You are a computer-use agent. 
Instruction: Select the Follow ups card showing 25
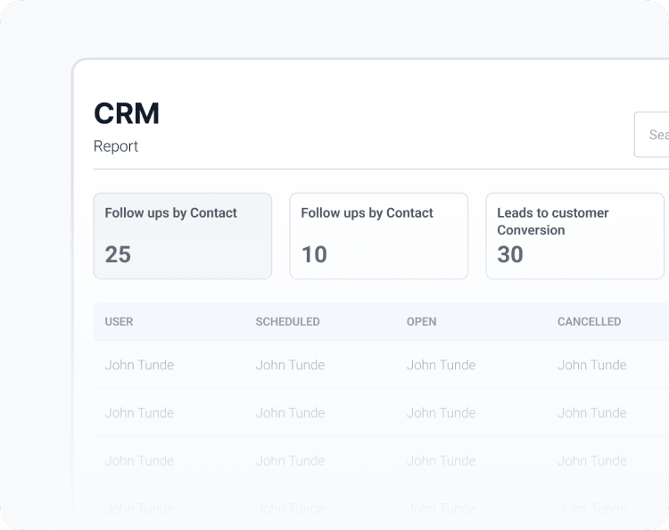point(182,236)
